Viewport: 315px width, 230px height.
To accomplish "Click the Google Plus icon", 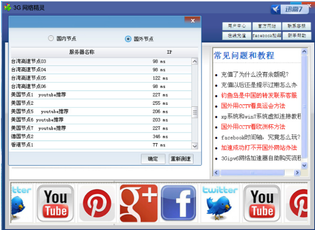I will (139, 203).
